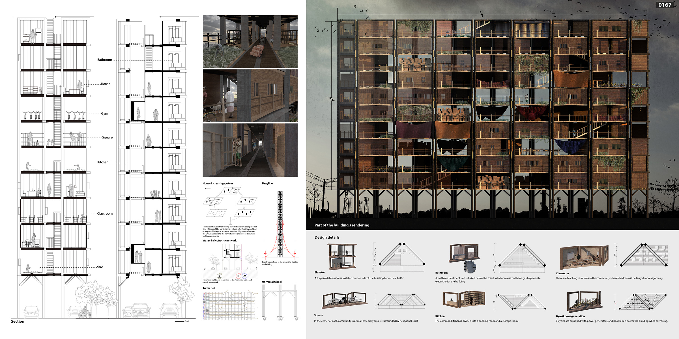Click the 0167 number badge
Screen dimensions: 679x339
click(665, 5)
